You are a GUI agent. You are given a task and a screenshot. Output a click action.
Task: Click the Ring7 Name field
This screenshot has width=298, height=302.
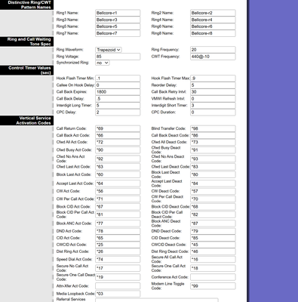click(118, 33)
